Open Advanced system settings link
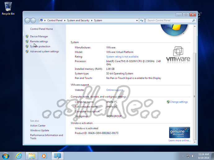The width and height of the screenshot is (214, 160). [44, 52]
